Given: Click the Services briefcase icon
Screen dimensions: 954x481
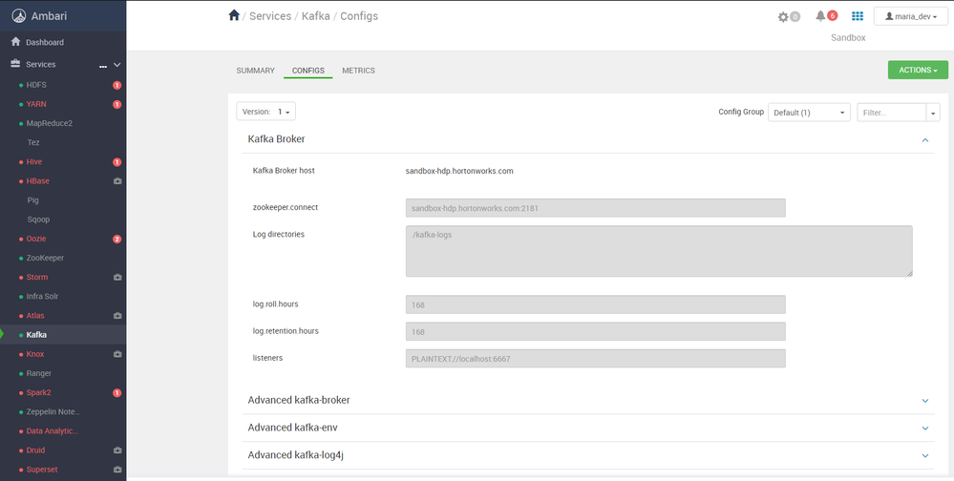Looking at the screenshot, I should click(16, 64).
